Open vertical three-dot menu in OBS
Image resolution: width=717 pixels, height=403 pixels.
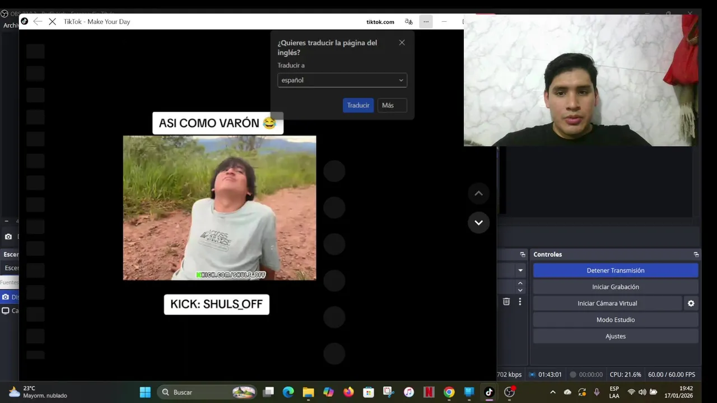(x=520, y=302)
